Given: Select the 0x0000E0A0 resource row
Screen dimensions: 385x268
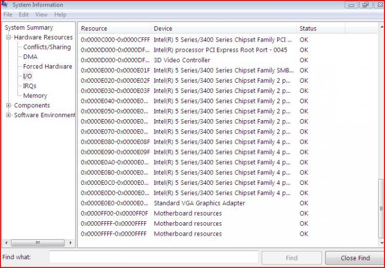Looking at the screenshot, I should pyautogui.click(x=228, y=162).
